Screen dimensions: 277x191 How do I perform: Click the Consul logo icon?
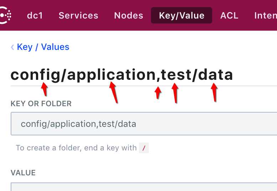pos(5,15)
